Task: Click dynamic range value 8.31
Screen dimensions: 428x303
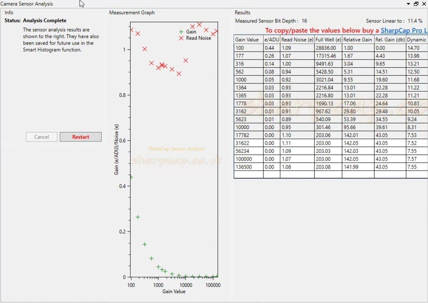Action: click(417, 127)
